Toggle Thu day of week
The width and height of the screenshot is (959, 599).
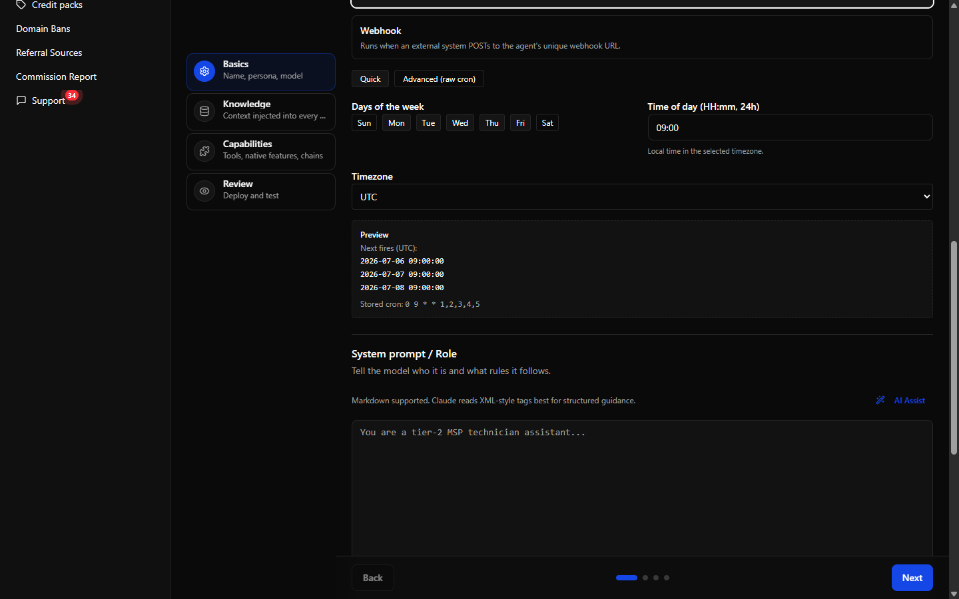[492, 122]
